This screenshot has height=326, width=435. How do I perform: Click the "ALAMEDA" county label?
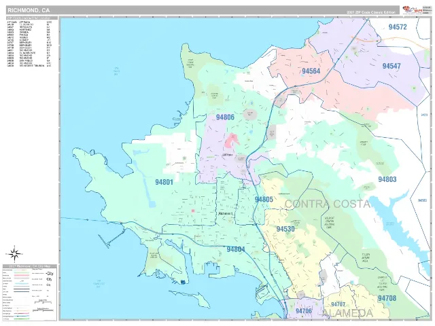click(347, 313)
